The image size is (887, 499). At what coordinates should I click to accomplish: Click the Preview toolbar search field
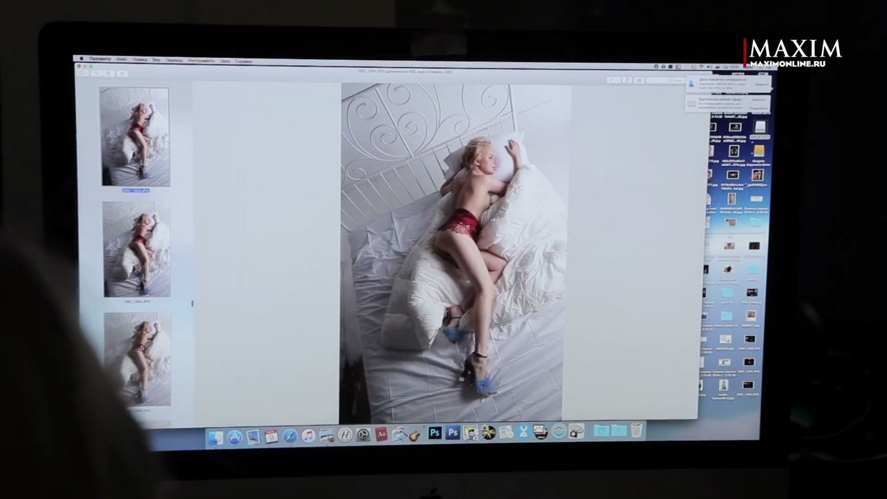pos(665,81)
